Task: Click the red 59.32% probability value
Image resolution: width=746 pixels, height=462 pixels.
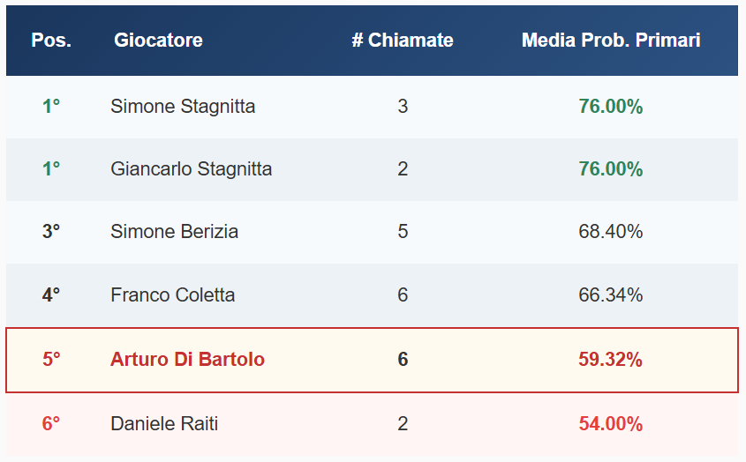Action: 611,360
